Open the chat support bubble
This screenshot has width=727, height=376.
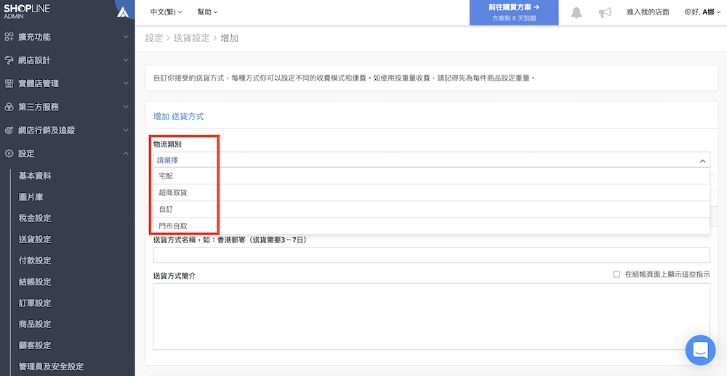click(x=700, y=350)
